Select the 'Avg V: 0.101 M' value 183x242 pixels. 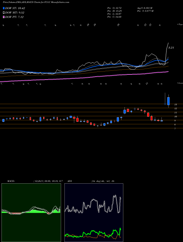click(x=145, y=8)
